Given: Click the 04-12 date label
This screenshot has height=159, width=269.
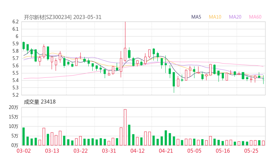Looking at the screenshot, I should (137, 151).
